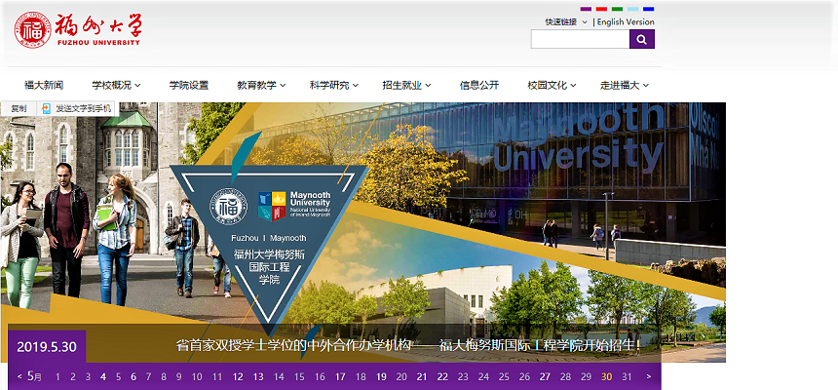
Task: Click the Fuzhou University logo
Action: pyautogui.click(x=78, y=28)
